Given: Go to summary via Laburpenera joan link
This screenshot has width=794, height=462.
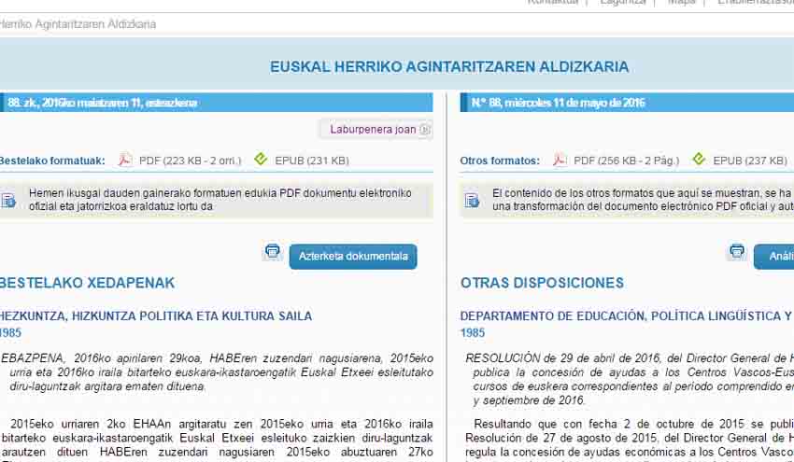Looking at the screenshot, I should click(x=373, y=130).
